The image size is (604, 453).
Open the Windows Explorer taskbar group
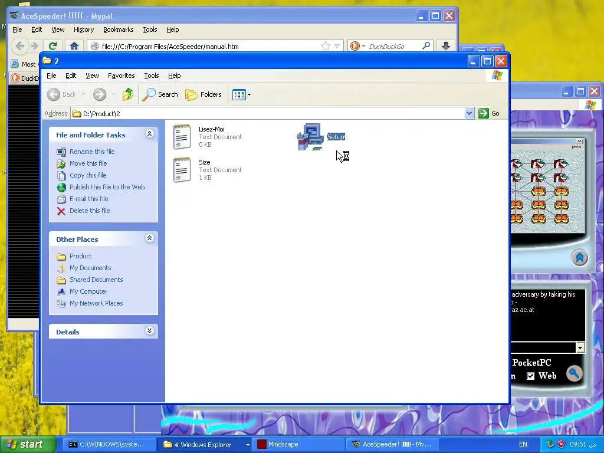pos(205,445)
